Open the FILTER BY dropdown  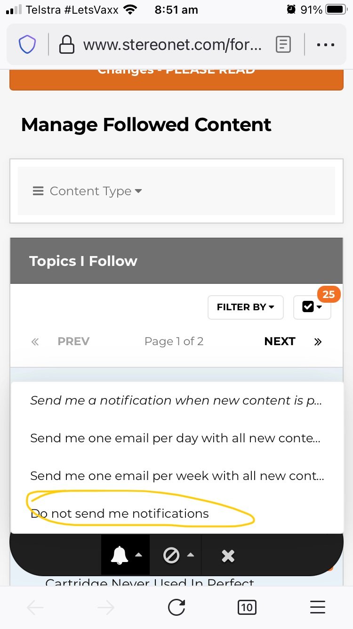coord(245,307)
